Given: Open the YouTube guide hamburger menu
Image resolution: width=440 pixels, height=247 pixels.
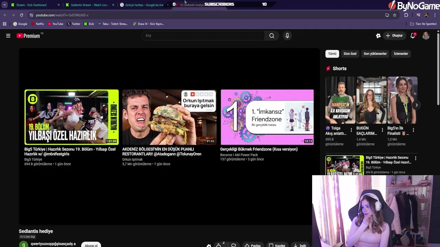Looking at the screenshot, I should [8, 36].
